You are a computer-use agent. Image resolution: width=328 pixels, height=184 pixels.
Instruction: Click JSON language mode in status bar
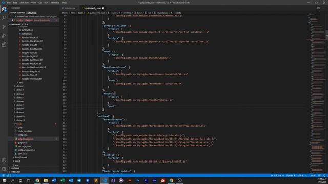pos(313,176)
